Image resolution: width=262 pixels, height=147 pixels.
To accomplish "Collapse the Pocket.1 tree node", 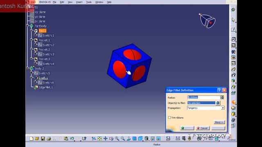I will click(x=32, y=40).
